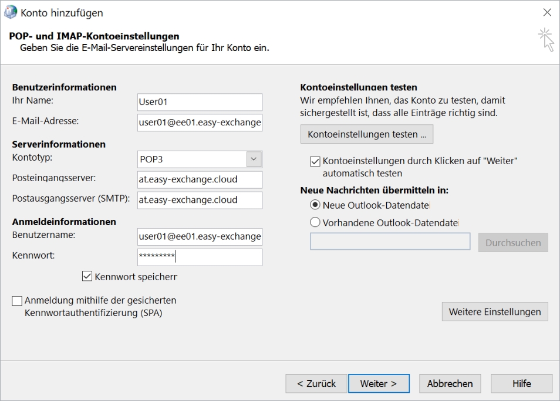
Task: Enable secured password authentication (SPA) checkbox
Action: pos(17,301)
